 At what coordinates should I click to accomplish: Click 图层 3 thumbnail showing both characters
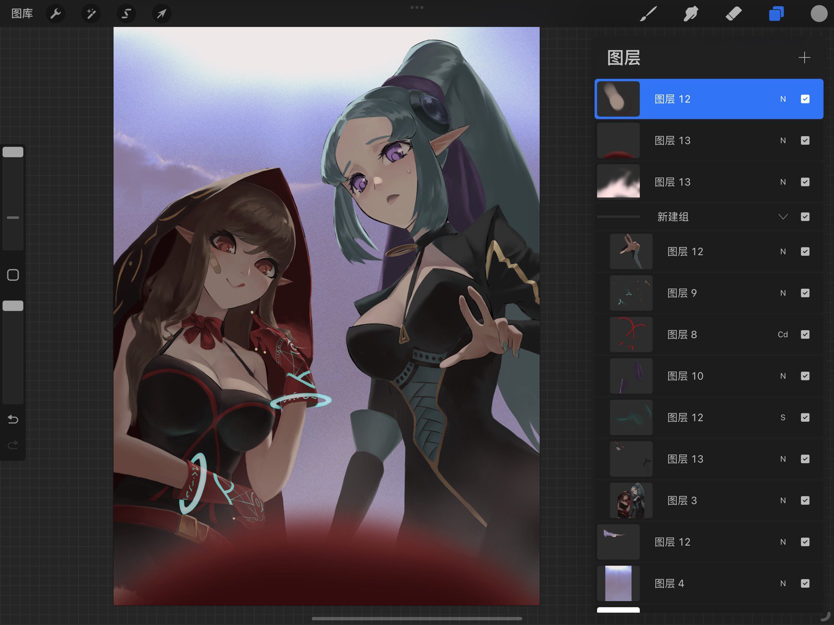tap(631, 501)
